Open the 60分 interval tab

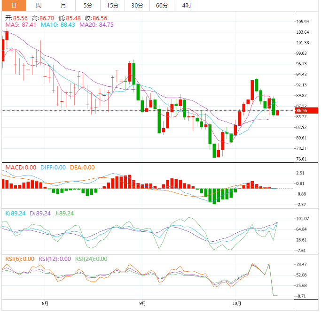coord(162,6)
